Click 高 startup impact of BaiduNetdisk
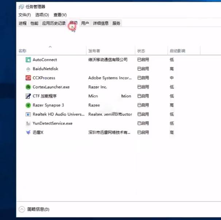221x220 pixels. (x=172, y=69)
